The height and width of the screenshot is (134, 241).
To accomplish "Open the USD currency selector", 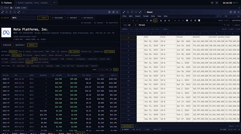I will point(226,16).
